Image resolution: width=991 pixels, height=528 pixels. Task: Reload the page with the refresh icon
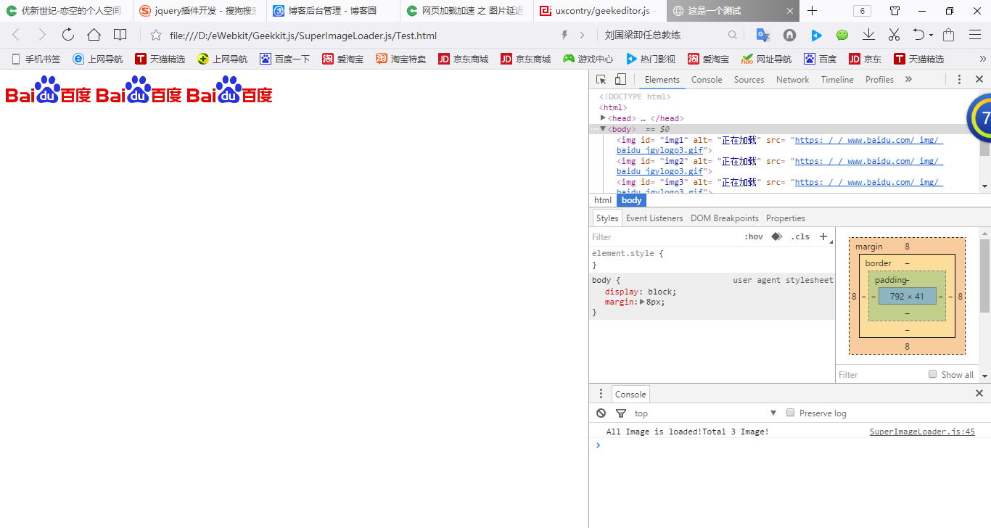[x=68, y=35]
